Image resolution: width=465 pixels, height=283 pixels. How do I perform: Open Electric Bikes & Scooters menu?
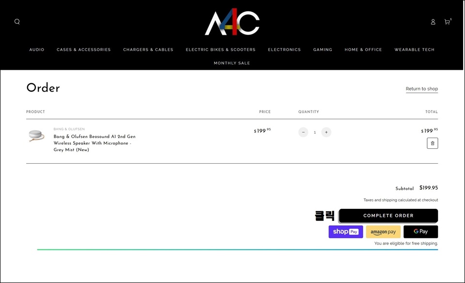[x=221, y=49]
